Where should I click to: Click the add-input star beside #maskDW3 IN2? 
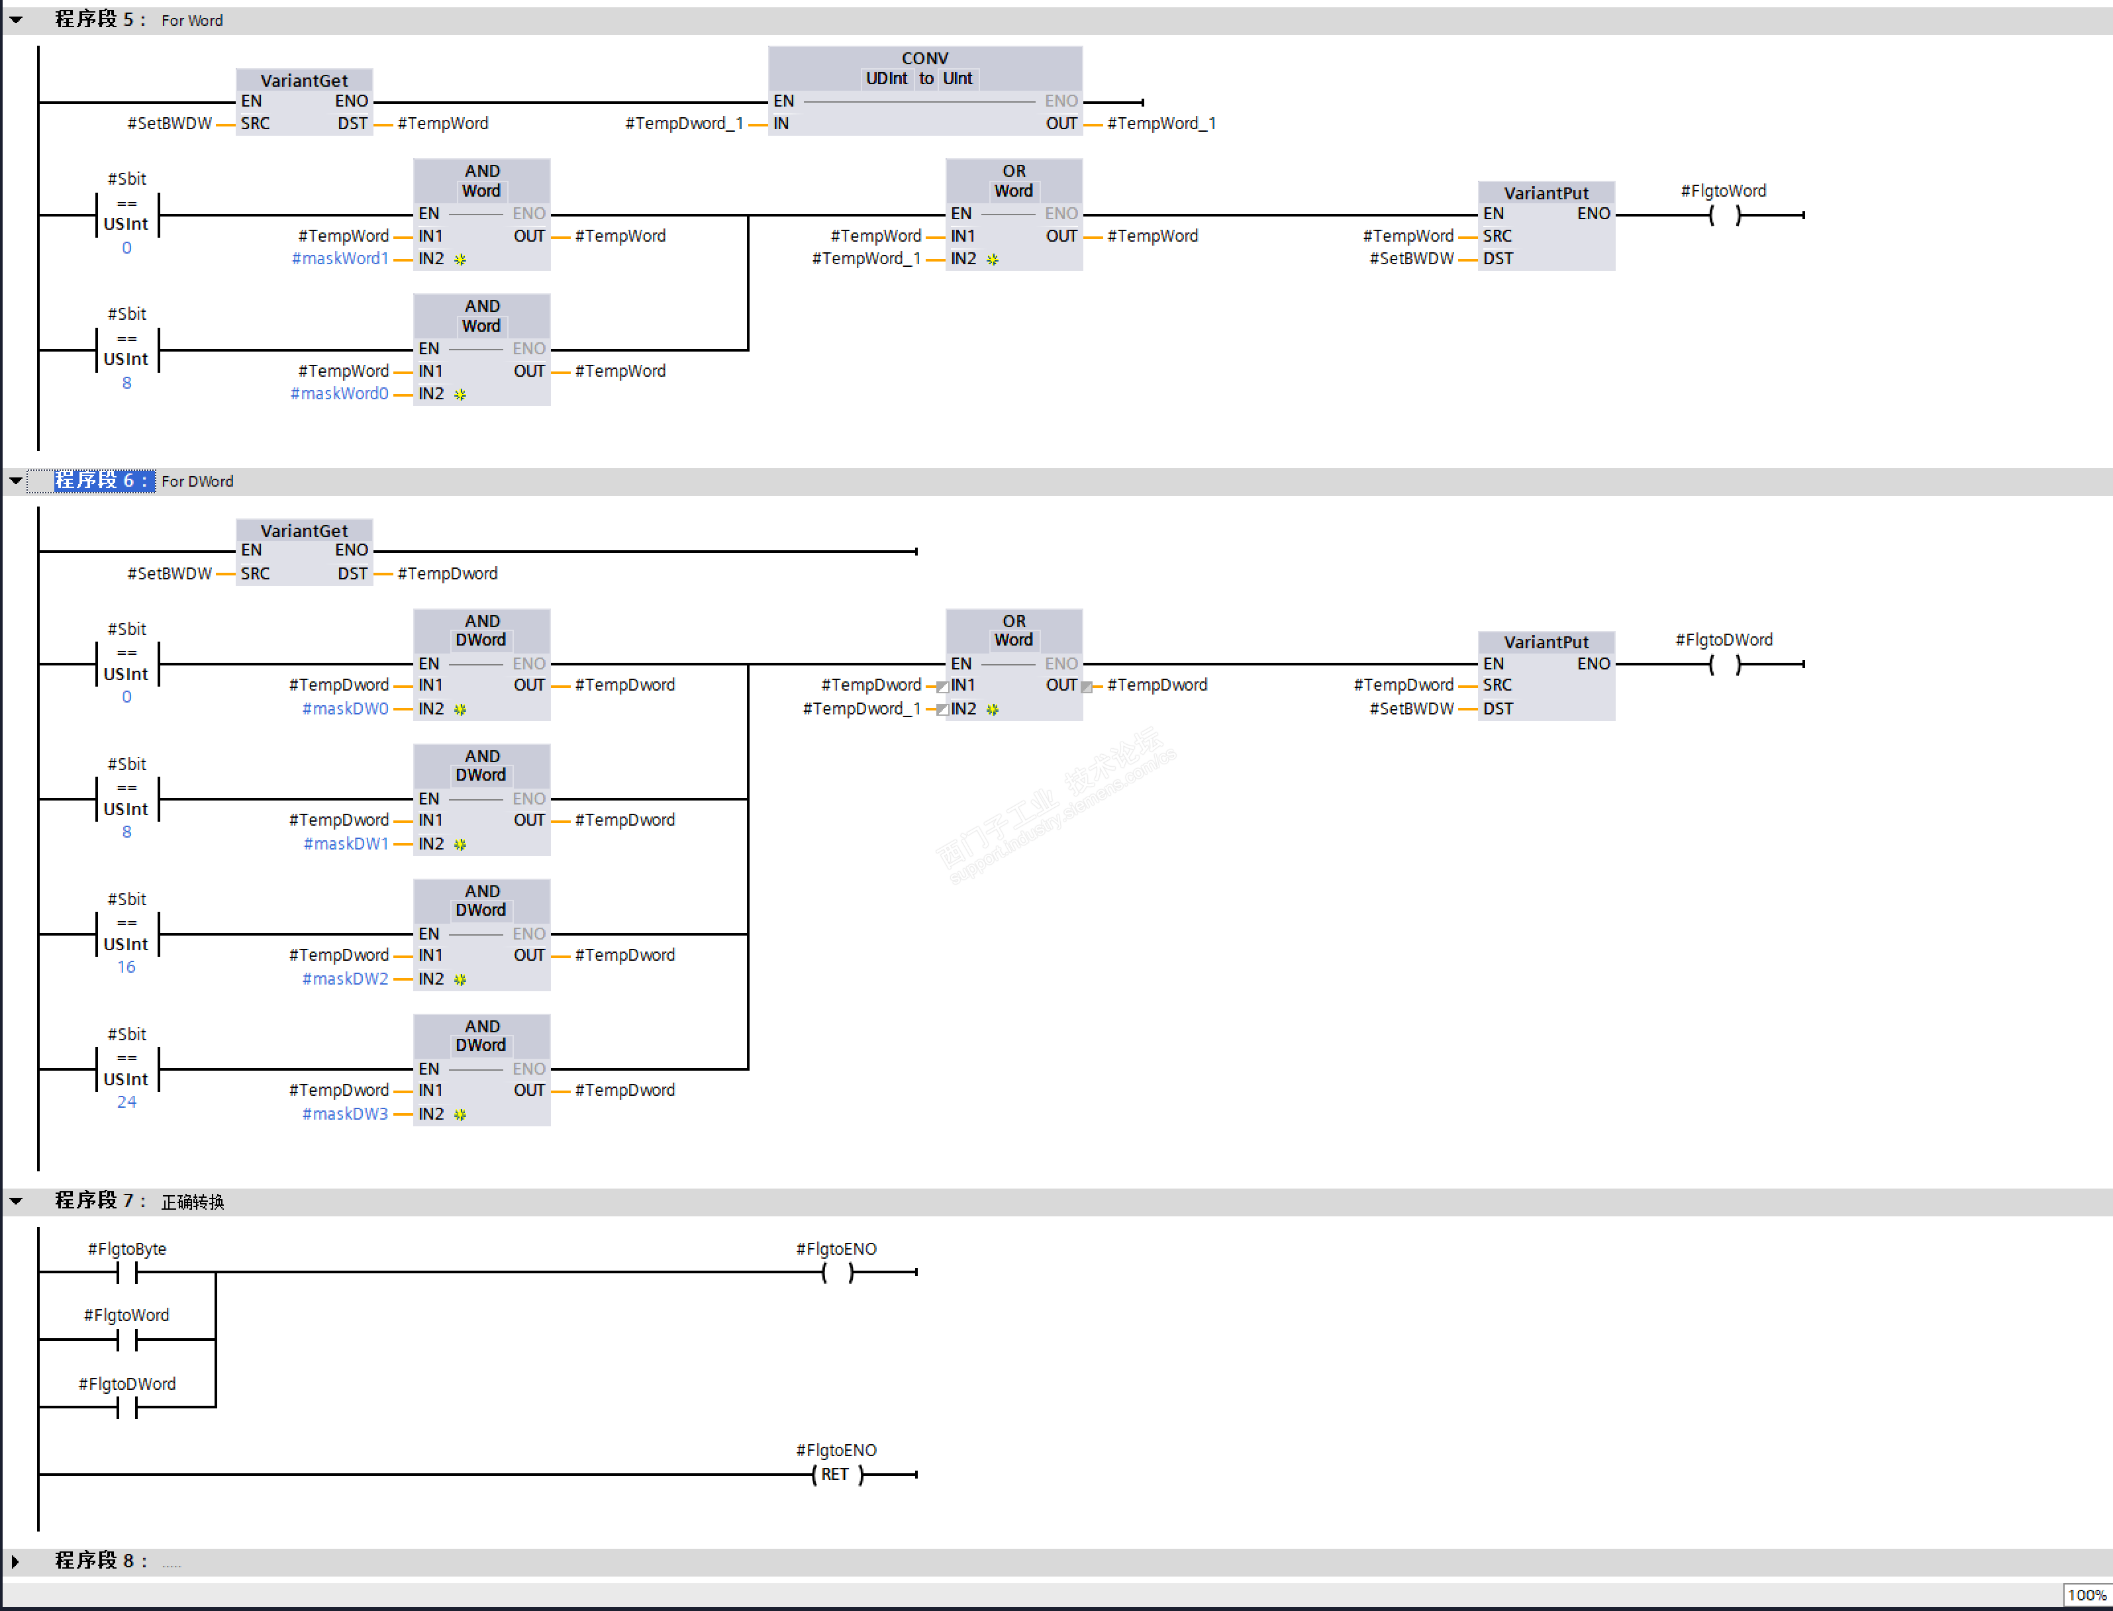click(x=460, y=1114)
